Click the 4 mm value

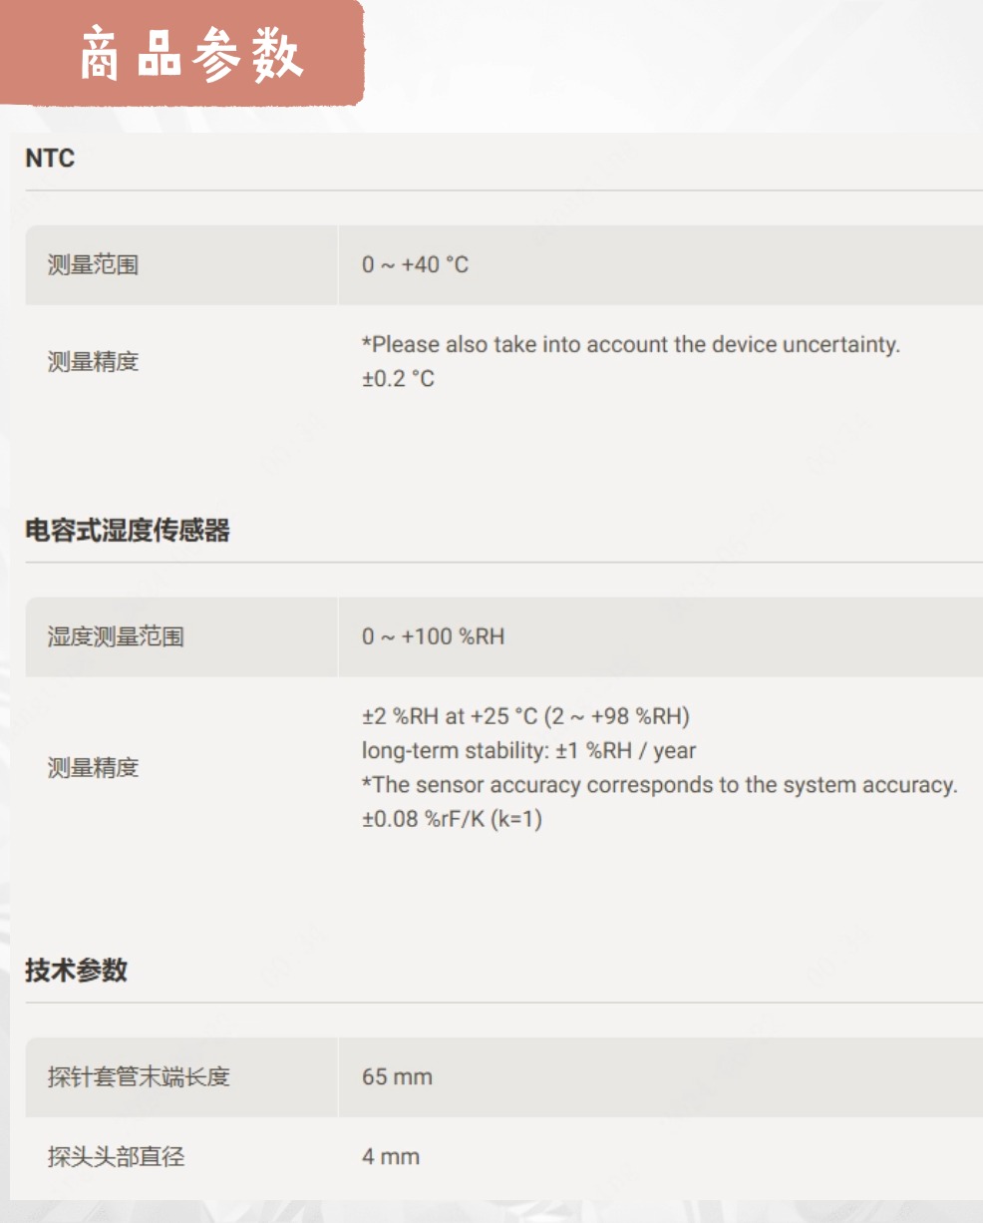point(391,1157)
